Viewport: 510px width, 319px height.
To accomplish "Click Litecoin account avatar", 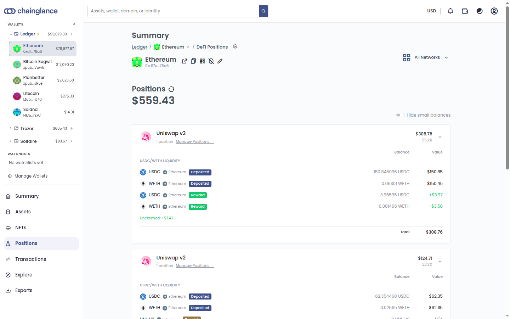I will pos(17,96).
